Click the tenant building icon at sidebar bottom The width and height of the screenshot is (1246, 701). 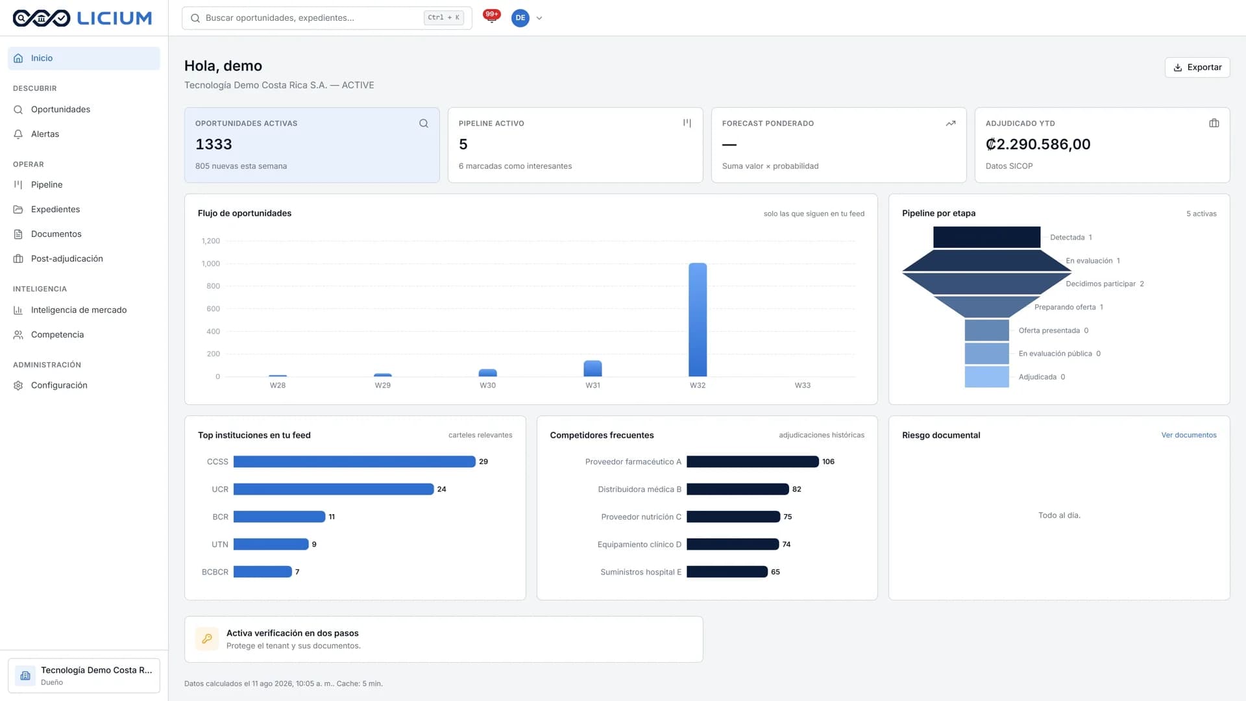point(25,676)
